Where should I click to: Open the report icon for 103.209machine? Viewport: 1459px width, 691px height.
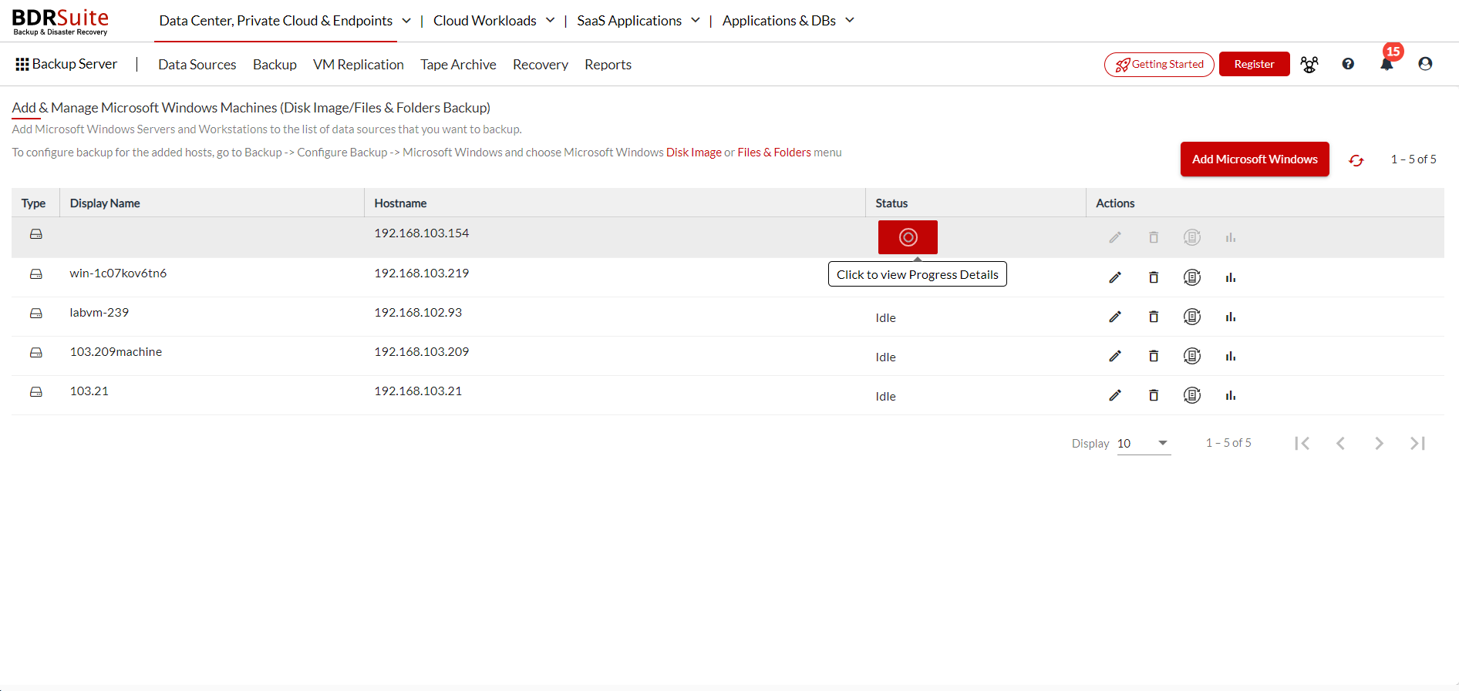tap(1192, 356)
